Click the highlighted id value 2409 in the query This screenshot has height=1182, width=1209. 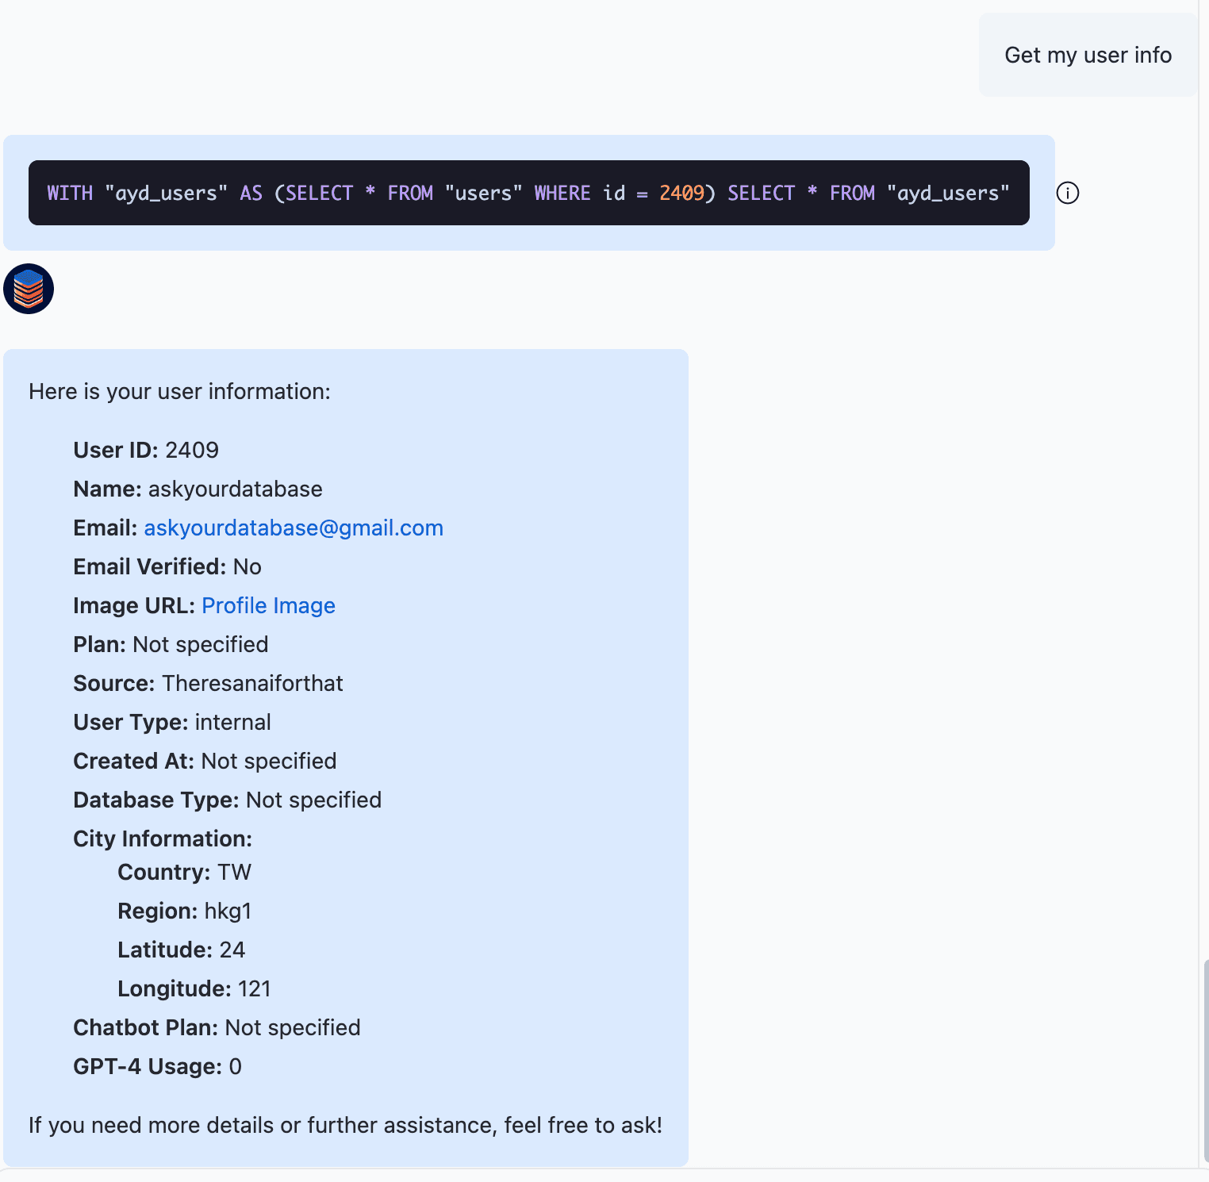click(x=681, y=193)
